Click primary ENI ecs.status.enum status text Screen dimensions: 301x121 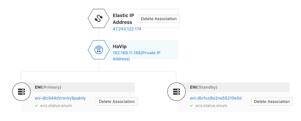click(x=56, y=106)
